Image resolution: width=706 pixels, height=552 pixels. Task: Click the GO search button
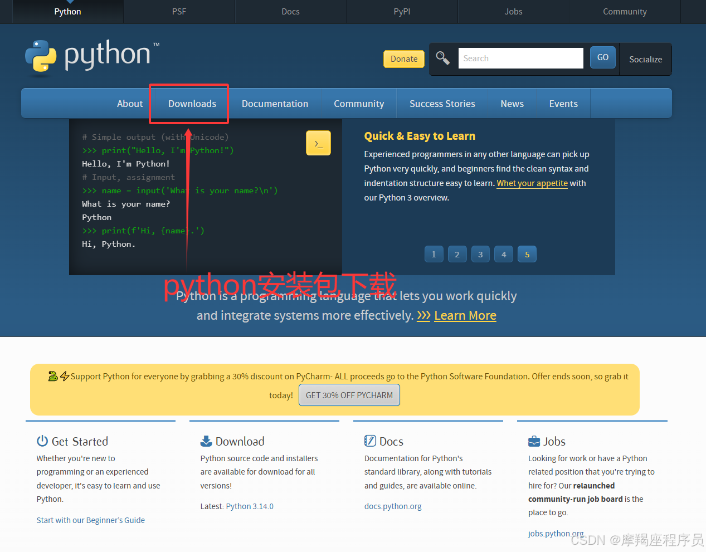[x=603, y=57]
